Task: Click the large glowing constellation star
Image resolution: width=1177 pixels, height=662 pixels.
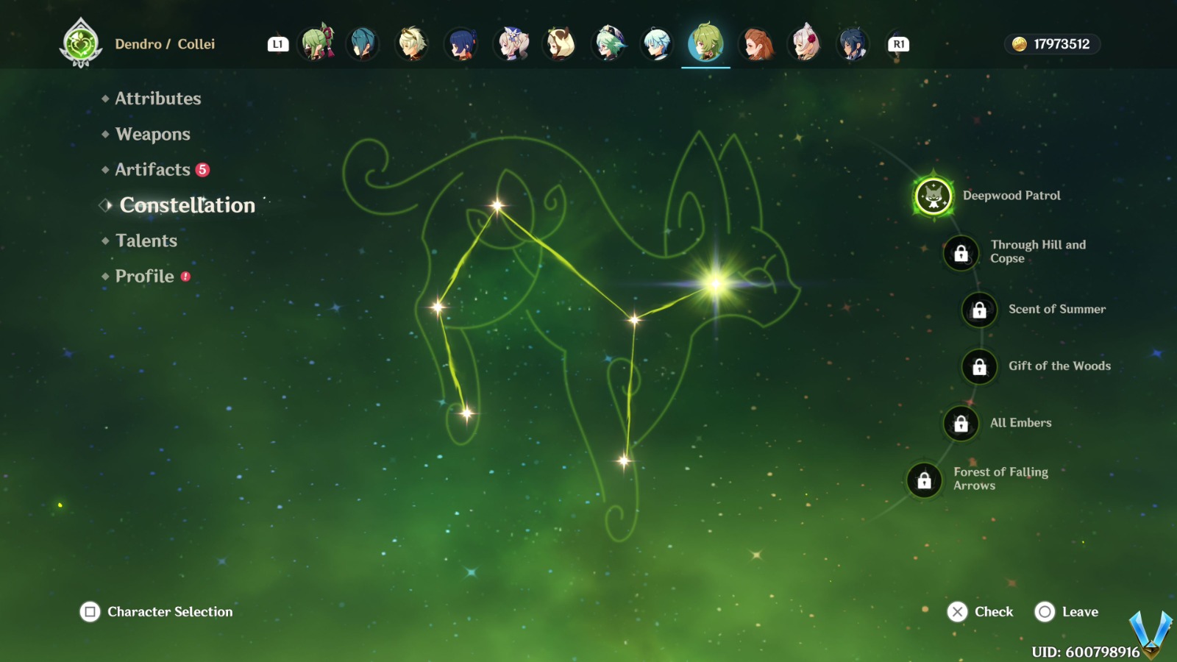Action: pos(715,284)
